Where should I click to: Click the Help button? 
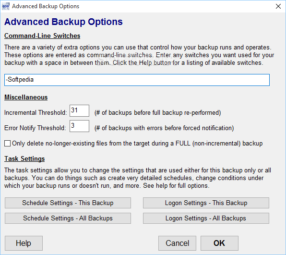tap(24, 243)
